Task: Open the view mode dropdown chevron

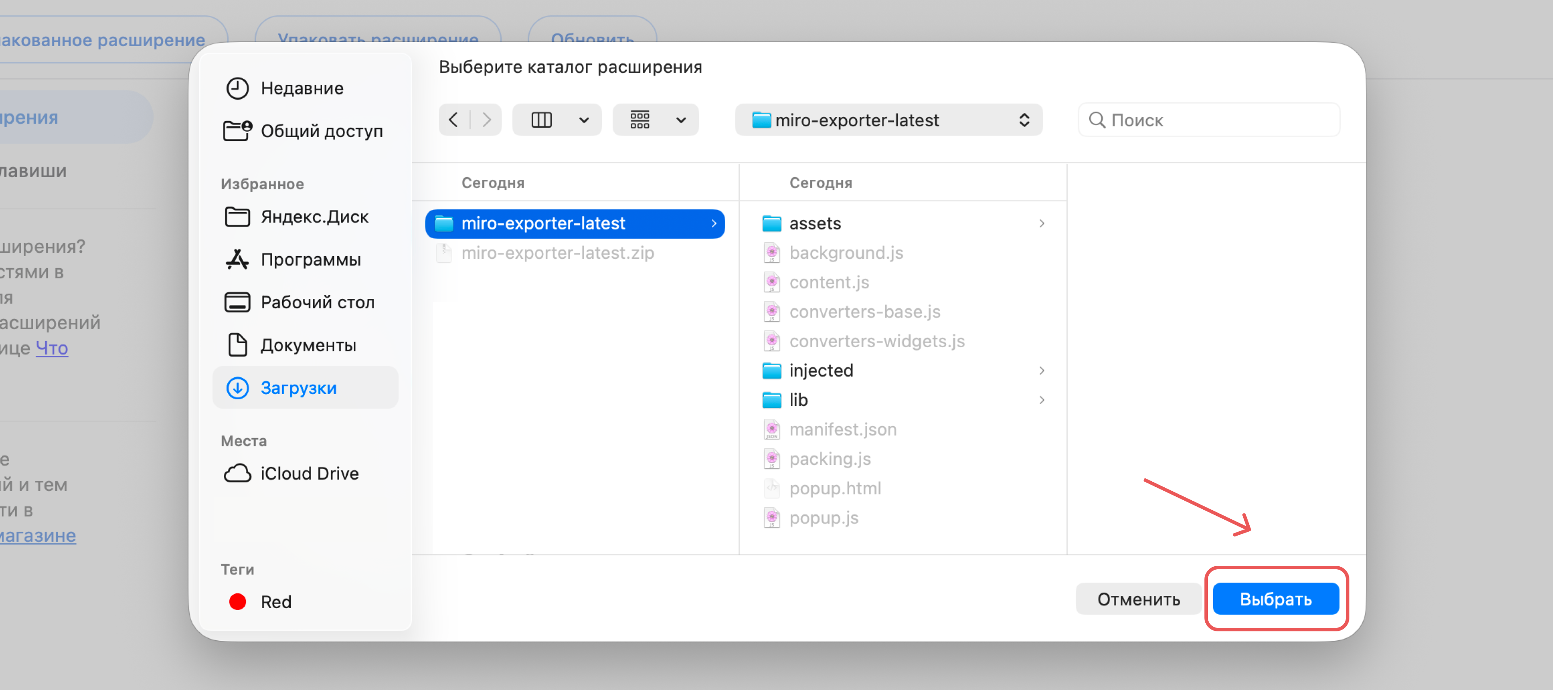Action: coord(584,120)
